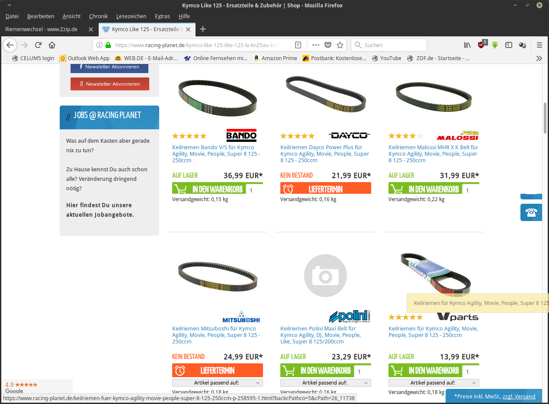Click the address bar URL field
This screenshot has height=404, width=549.
click(197, 45)
